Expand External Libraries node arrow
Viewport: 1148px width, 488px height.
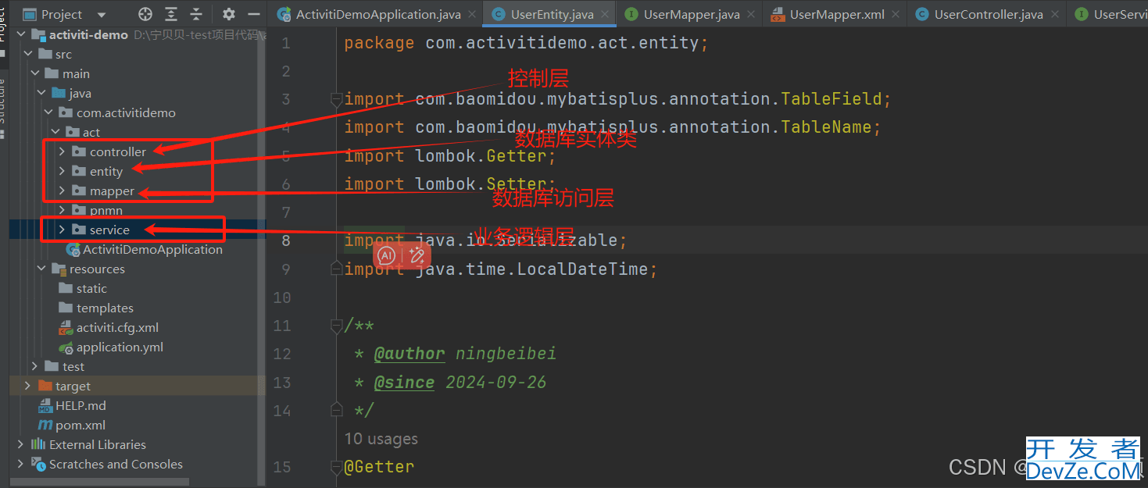coord(20,444)
